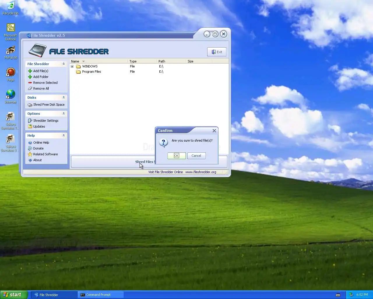Confirm shredding with the OK button

(x=177, y=156)
